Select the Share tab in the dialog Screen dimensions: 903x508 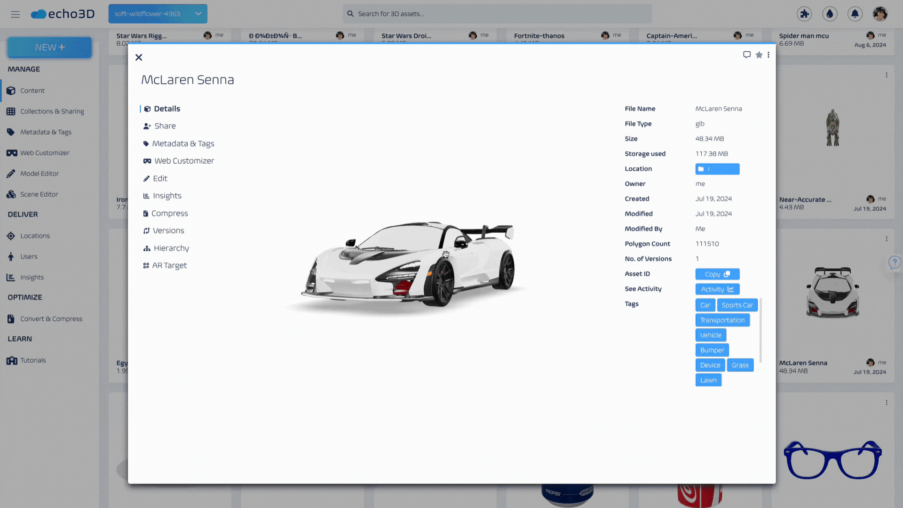point(159,126)
